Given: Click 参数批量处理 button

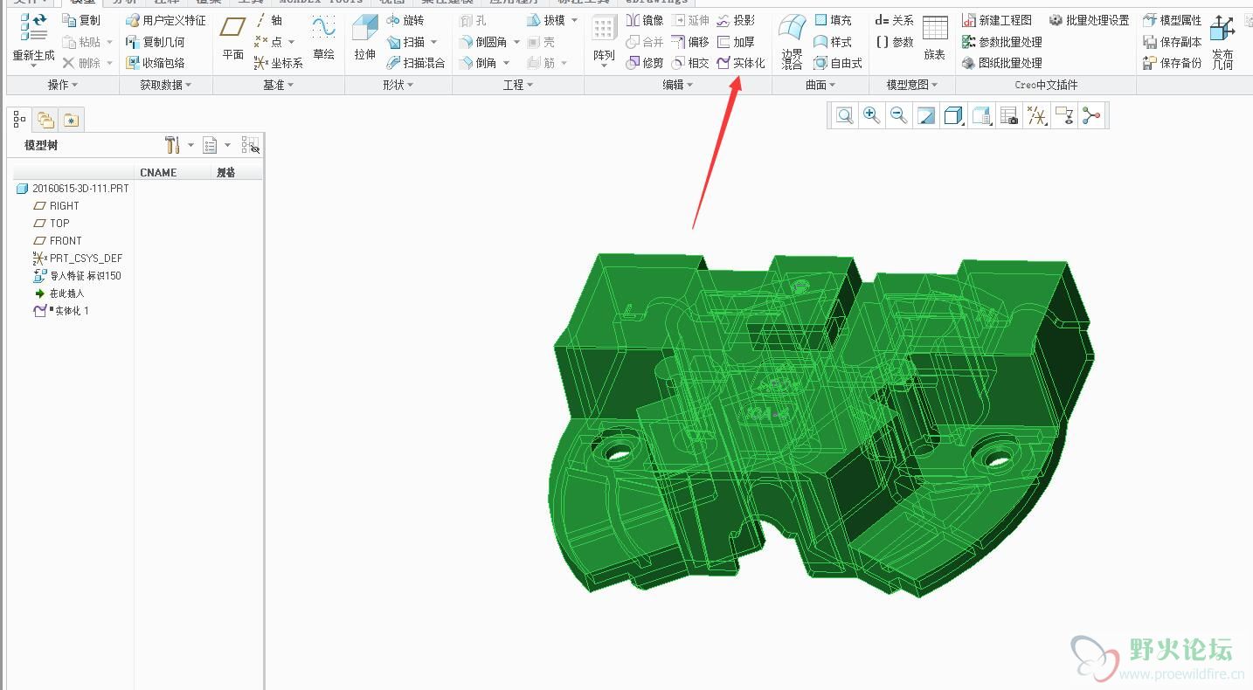Looking at the screenshot, I should coord(1002,41).
